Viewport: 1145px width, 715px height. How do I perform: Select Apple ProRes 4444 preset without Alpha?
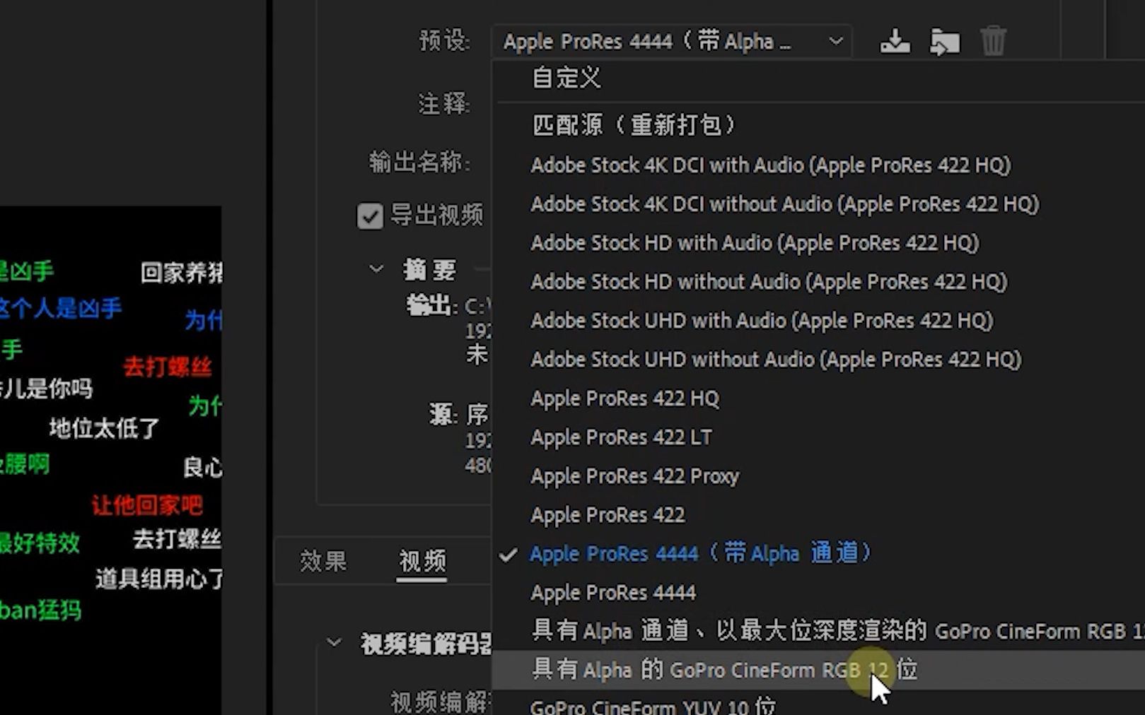coord(818,593)
